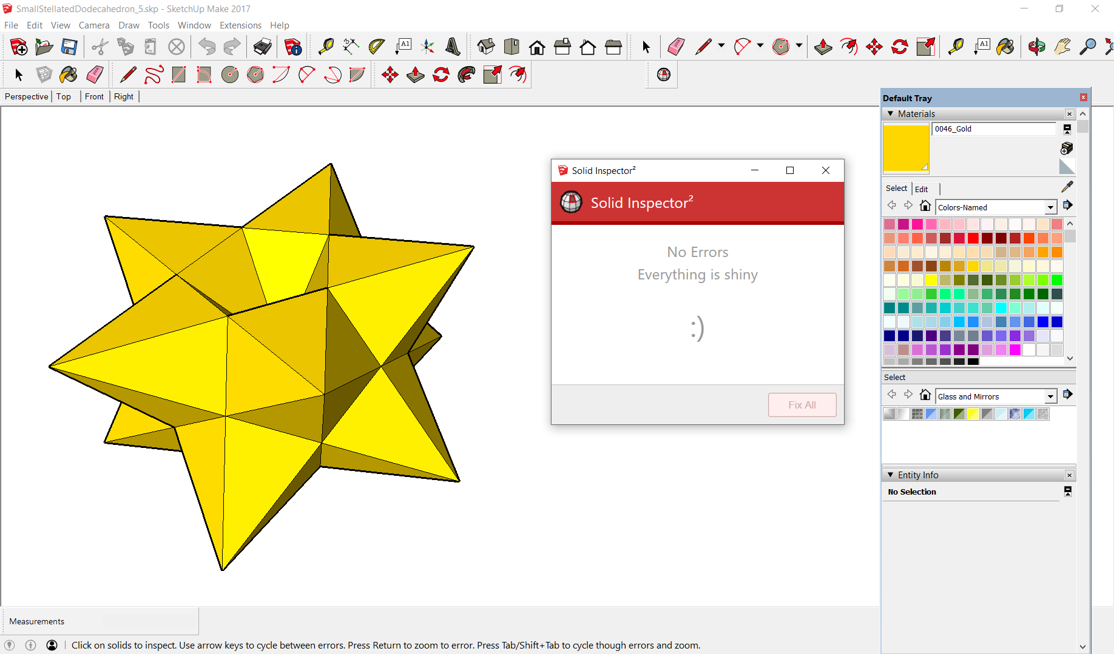The height and width of the screenshot is (654, 1114).
Task: Click Fix All in Solid Inspector
Action: pyautogui.click(x=802, y=405)
